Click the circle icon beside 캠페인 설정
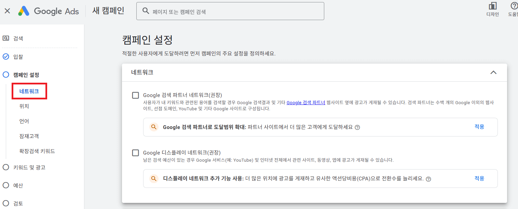 [6, 75]
